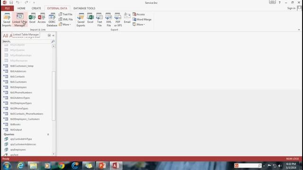This screenshot has width=303, height=170.
Task: Expand More export options
Action: pyautogui.click(x=139, y=25)
